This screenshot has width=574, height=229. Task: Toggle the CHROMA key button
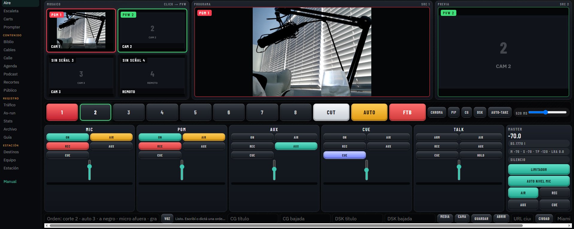tap(437, 112)
